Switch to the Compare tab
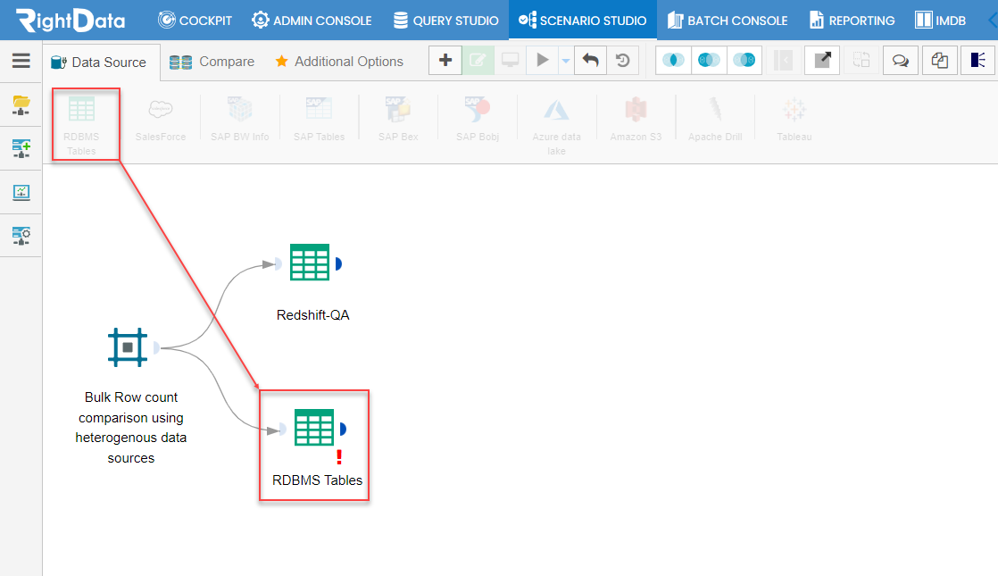 pos(212,62)
